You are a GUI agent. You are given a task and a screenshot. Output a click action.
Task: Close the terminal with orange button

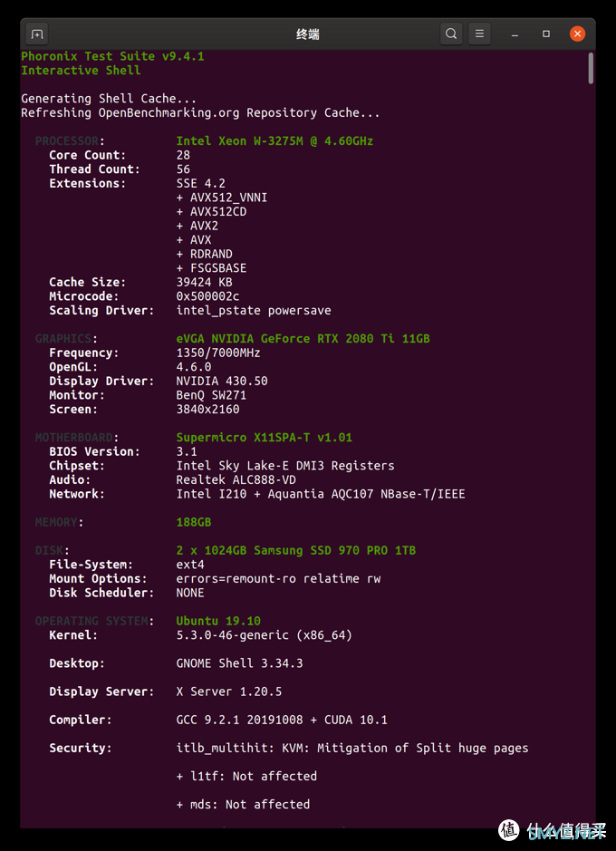(578, 34)
